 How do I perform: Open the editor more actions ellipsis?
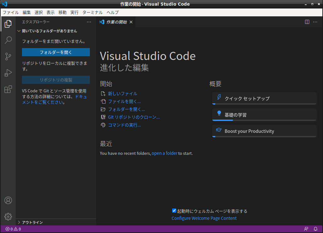point(315,22)
